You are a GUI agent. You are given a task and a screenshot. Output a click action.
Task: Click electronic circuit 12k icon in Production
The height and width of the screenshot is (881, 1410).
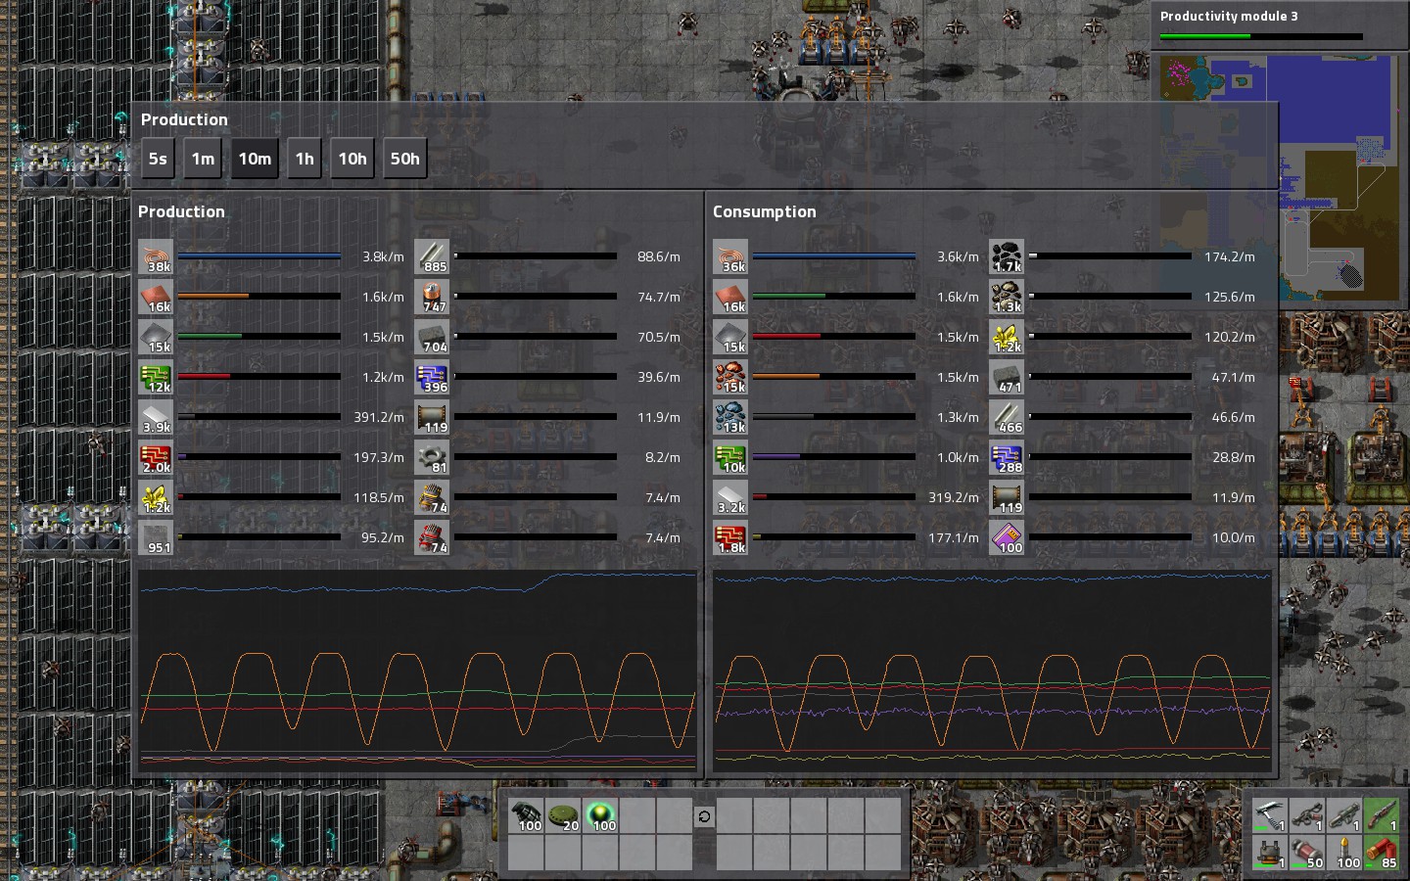[x=156, y=377]
